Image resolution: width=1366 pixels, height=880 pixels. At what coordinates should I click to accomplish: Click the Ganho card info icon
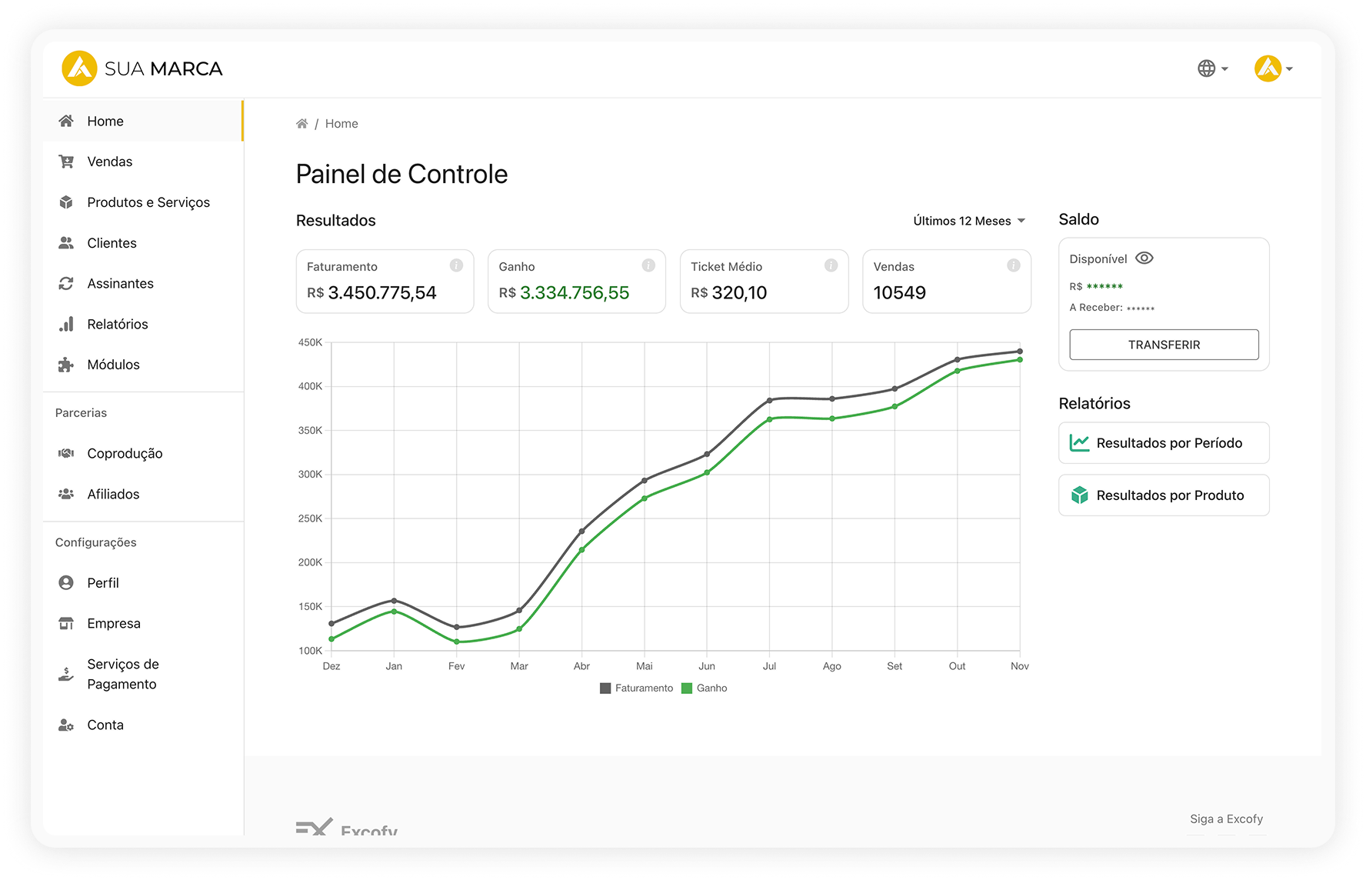[x=648, y=265]
